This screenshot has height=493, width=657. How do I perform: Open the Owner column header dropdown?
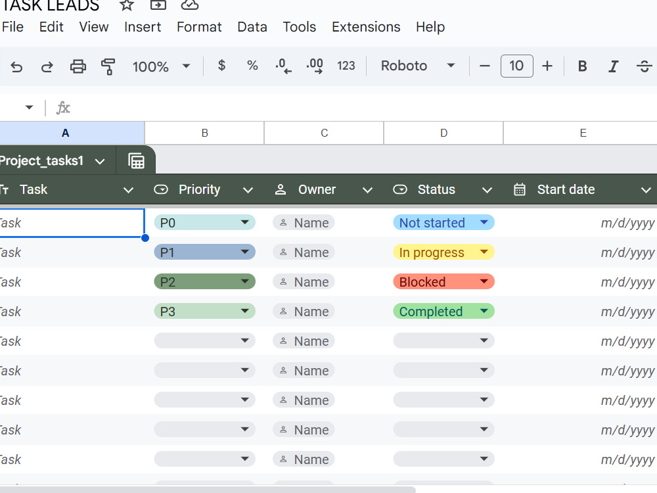coord(367,190)
